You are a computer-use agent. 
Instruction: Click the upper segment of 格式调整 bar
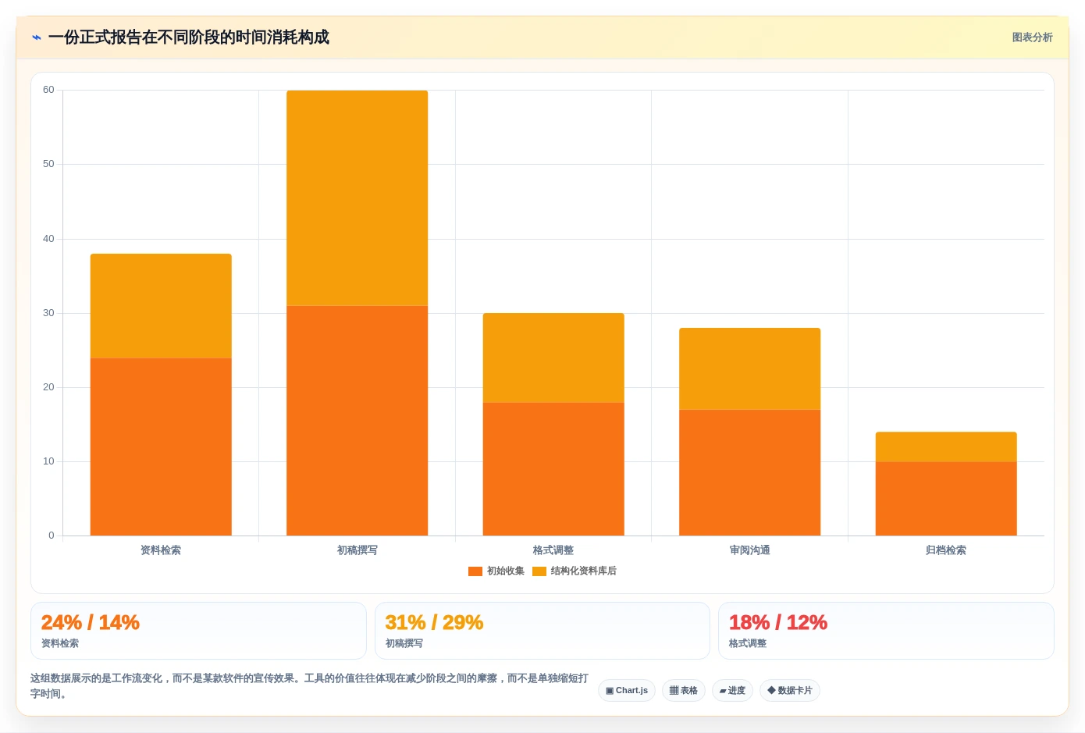click(x=553, y=358)
